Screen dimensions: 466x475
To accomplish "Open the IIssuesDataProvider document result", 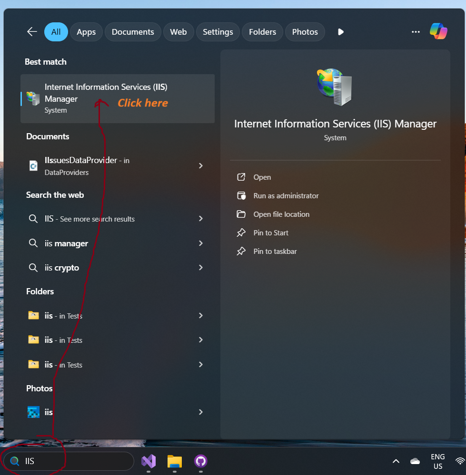I will (118, 166).
